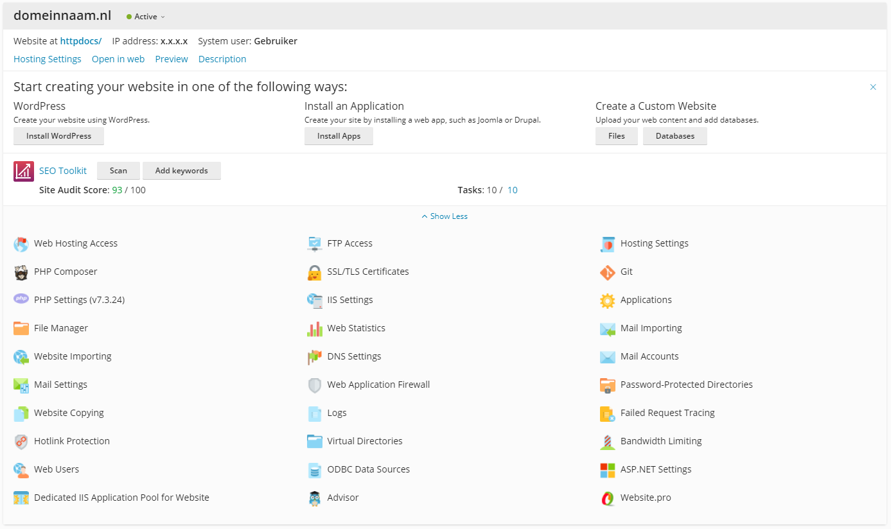Click the Password-Protected Directories icon
This screenshot has height=529, width=891.
607,385
